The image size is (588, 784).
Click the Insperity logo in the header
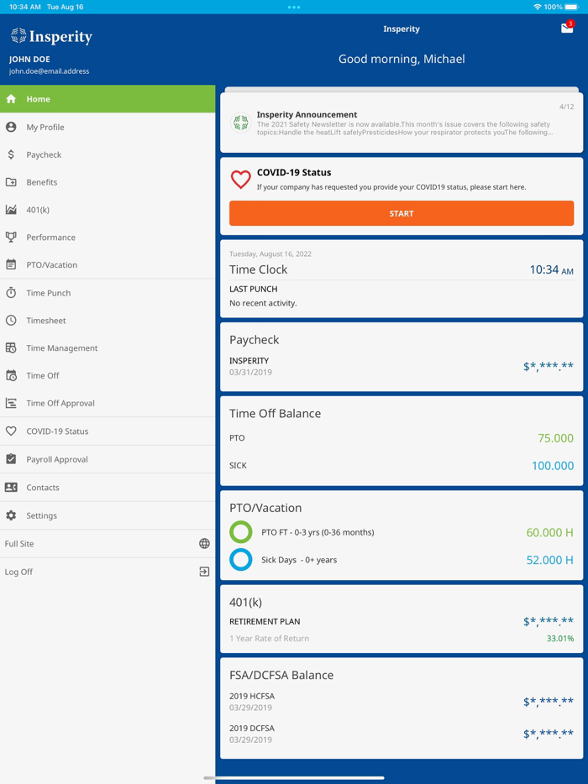(x=51, y=36)
